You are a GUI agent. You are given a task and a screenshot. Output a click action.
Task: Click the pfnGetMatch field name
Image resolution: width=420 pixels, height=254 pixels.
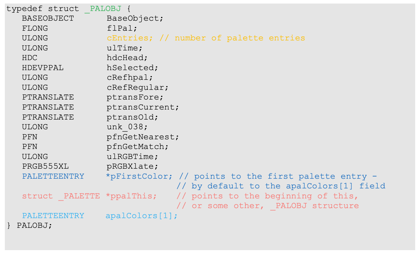pos(137,147)
